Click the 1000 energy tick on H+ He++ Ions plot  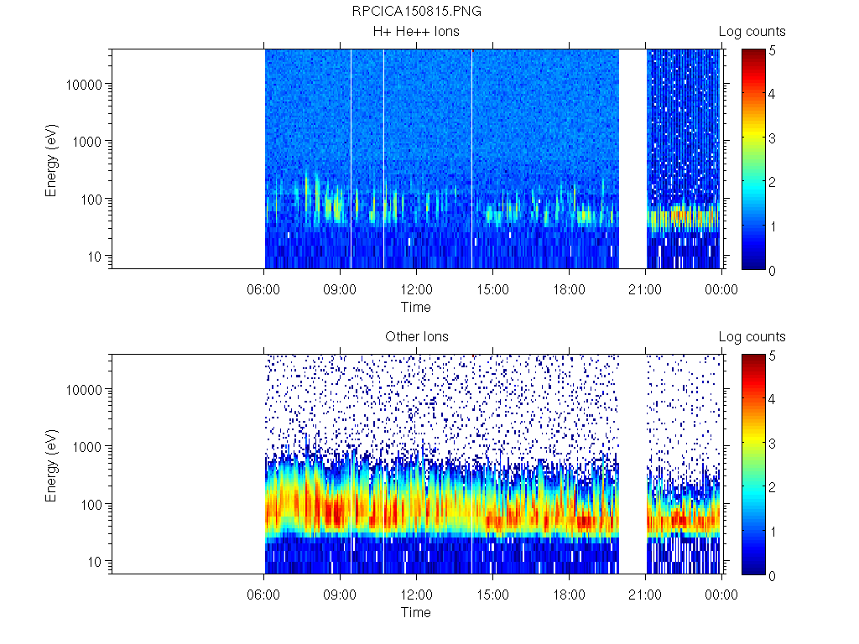click(x=87, y=142)
